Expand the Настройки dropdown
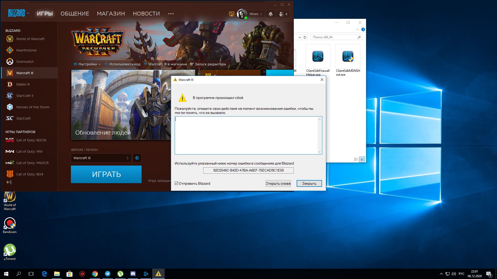The width and height of the screenshot is (497, 279). (87, 64)
